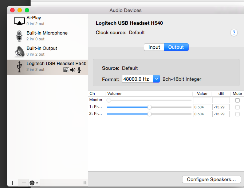The image size is (244, 188).
Task: Click the '2: Fr…' channel label
Action: (x=95, y=113)
